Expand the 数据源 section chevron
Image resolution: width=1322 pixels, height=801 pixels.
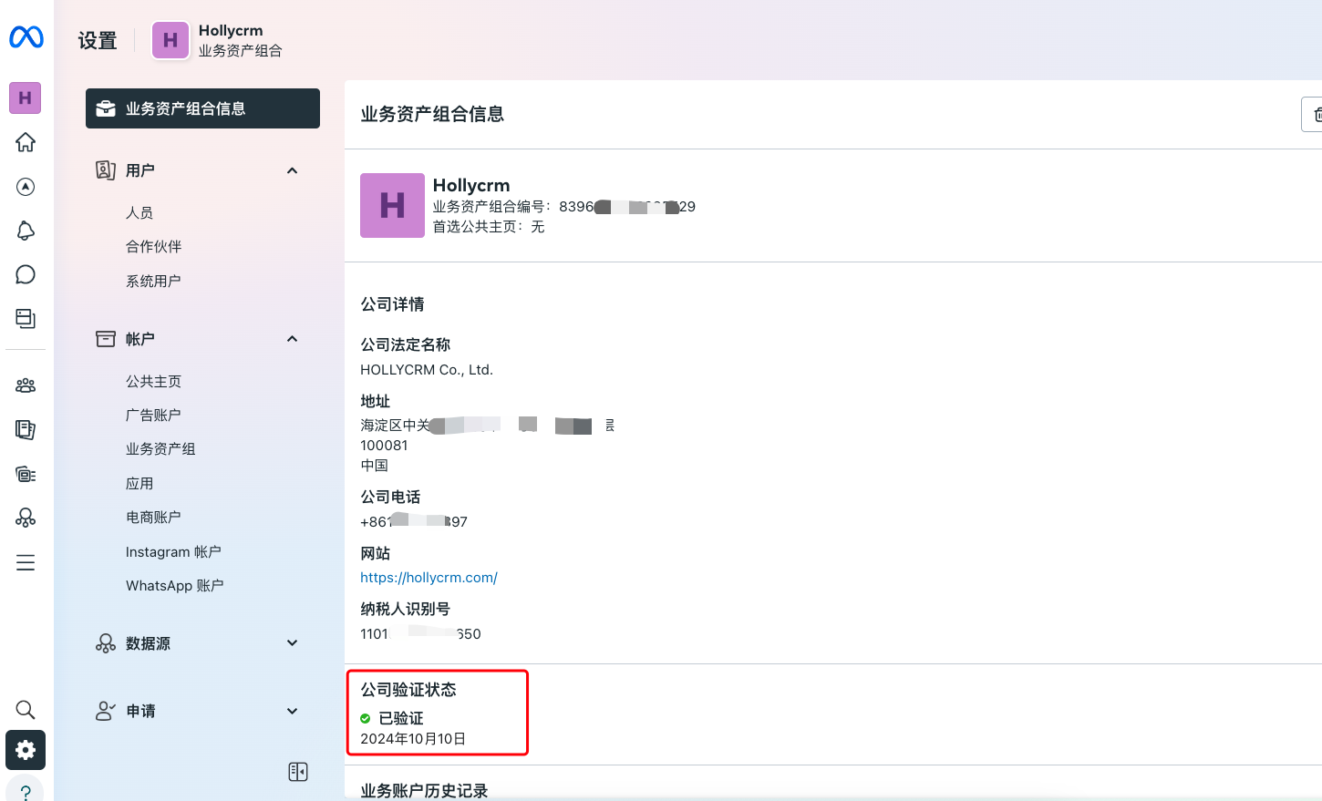click(x=292, y=642)
